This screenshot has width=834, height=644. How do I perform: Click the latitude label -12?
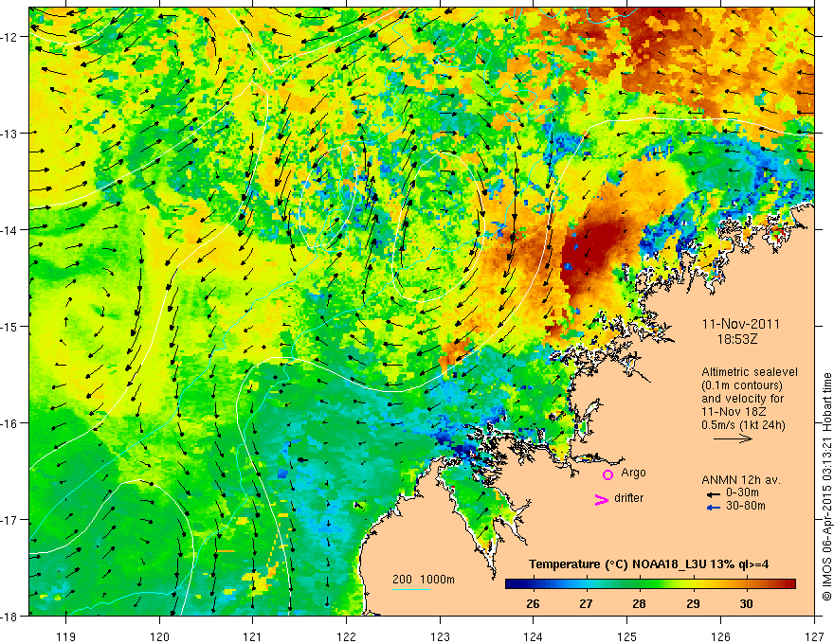pos(9,37)
